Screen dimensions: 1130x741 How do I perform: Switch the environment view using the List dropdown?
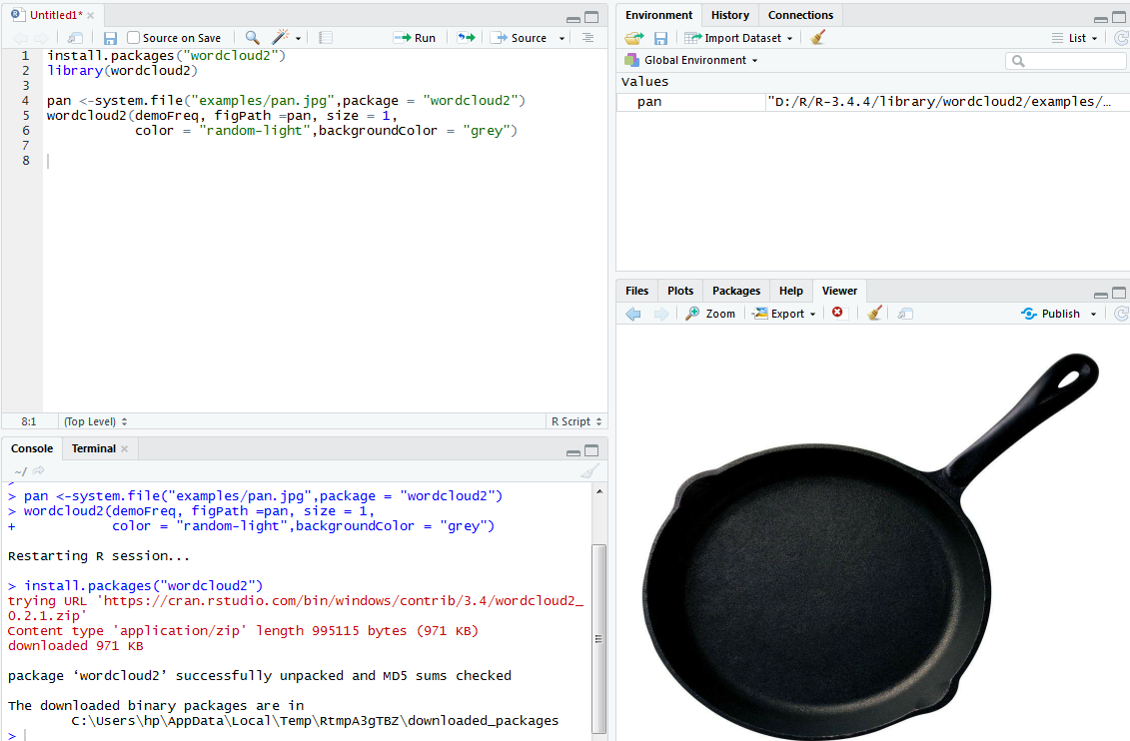(1075, 38)
